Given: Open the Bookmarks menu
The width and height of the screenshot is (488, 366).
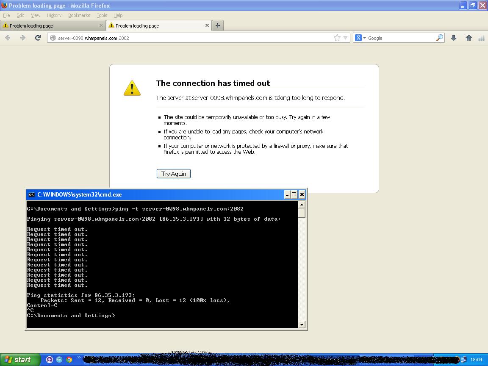Looking at the screenshot, I should pyautogui.click(x=79, y=15).
